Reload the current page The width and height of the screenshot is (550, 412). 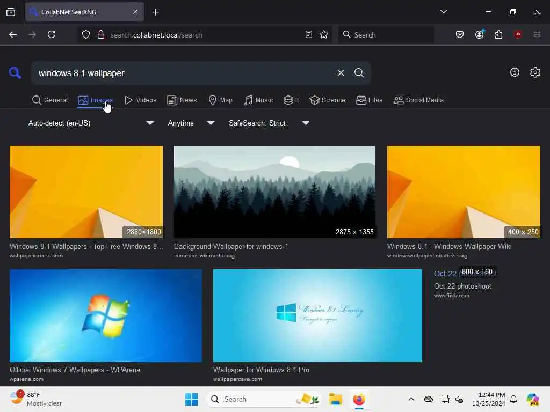click(x=52, y=34)
